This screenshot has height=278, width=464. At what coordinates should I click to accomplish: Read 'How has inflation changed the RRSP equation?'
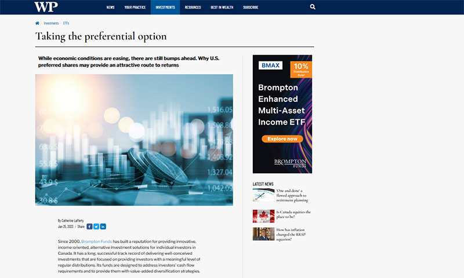[x=291, y=235]
